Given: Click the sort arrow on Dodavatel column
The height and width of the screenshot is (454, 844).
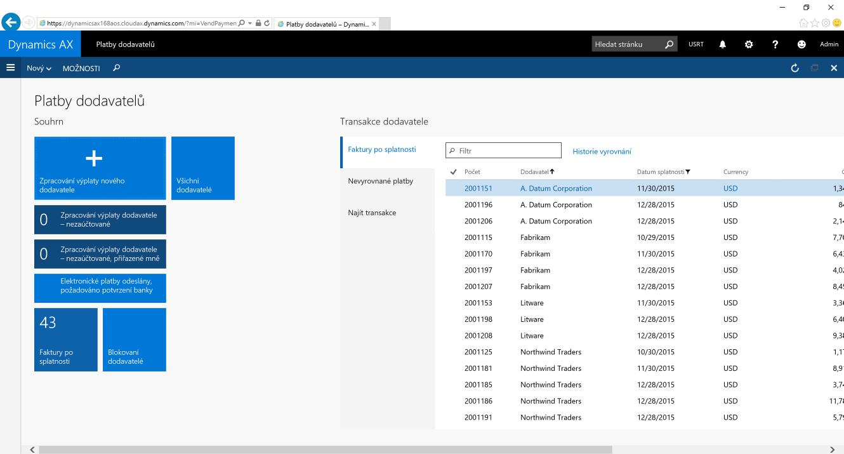Looking at the screenshot, I should [x=553, y=171].
